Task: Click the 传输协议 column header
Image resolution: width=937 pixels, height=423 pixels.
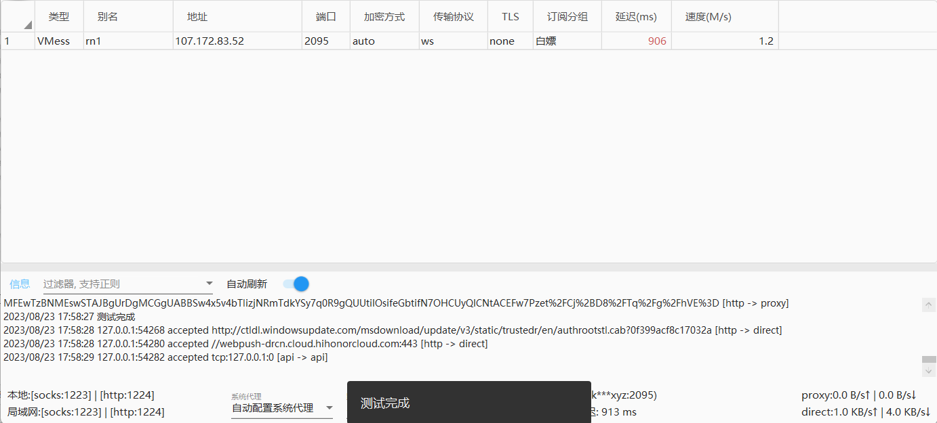Action: tap(453, 17)
